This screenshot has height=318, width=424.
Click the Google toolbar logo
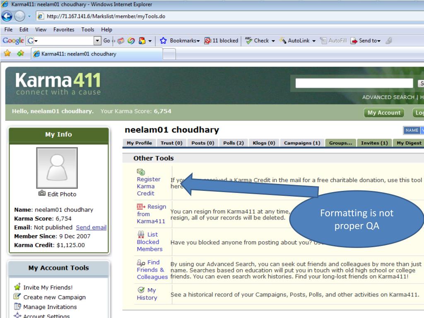pos(13,41)
